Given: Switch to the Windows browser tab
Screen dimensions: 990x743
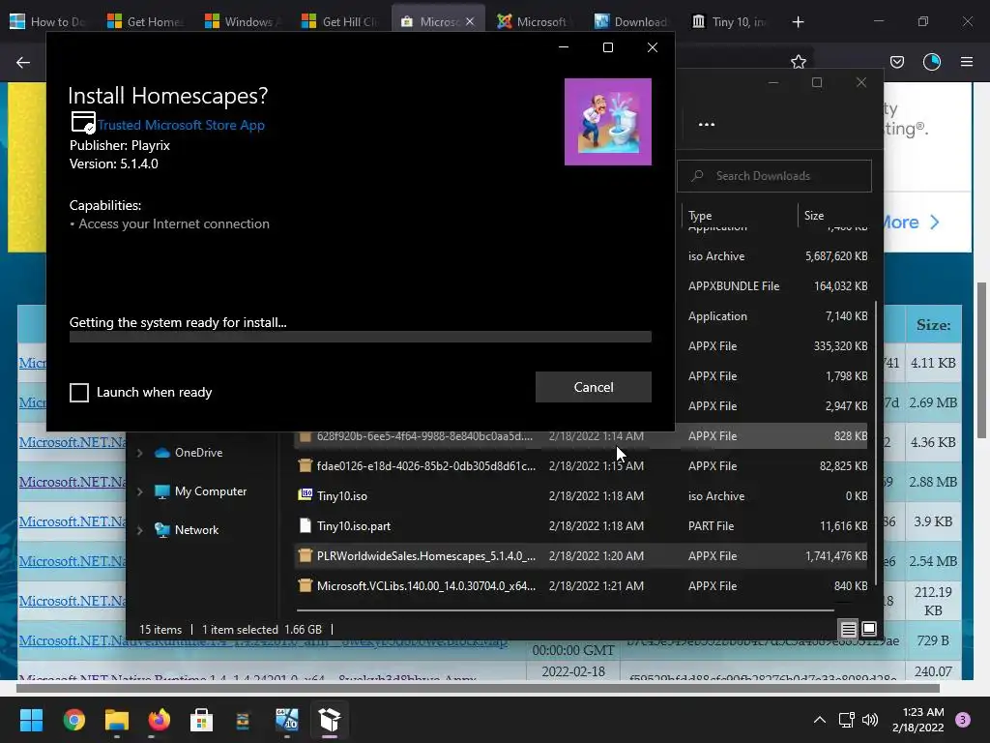Looking at the screenshot, I should [243, 21].
